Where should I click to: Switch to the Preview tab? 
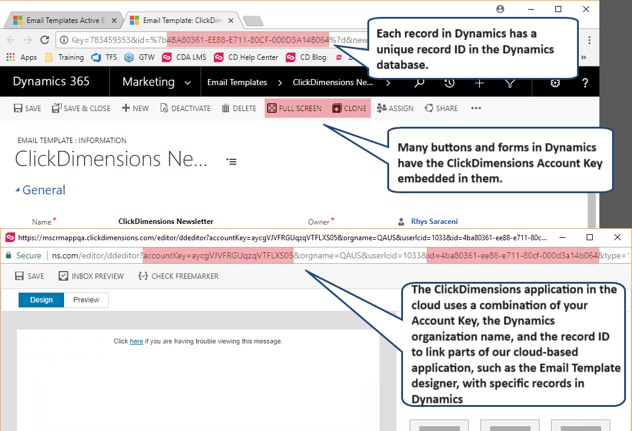coord(86,299)
